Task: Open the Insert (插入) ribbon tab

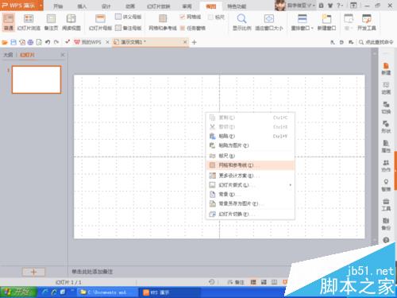Action: 82,6
